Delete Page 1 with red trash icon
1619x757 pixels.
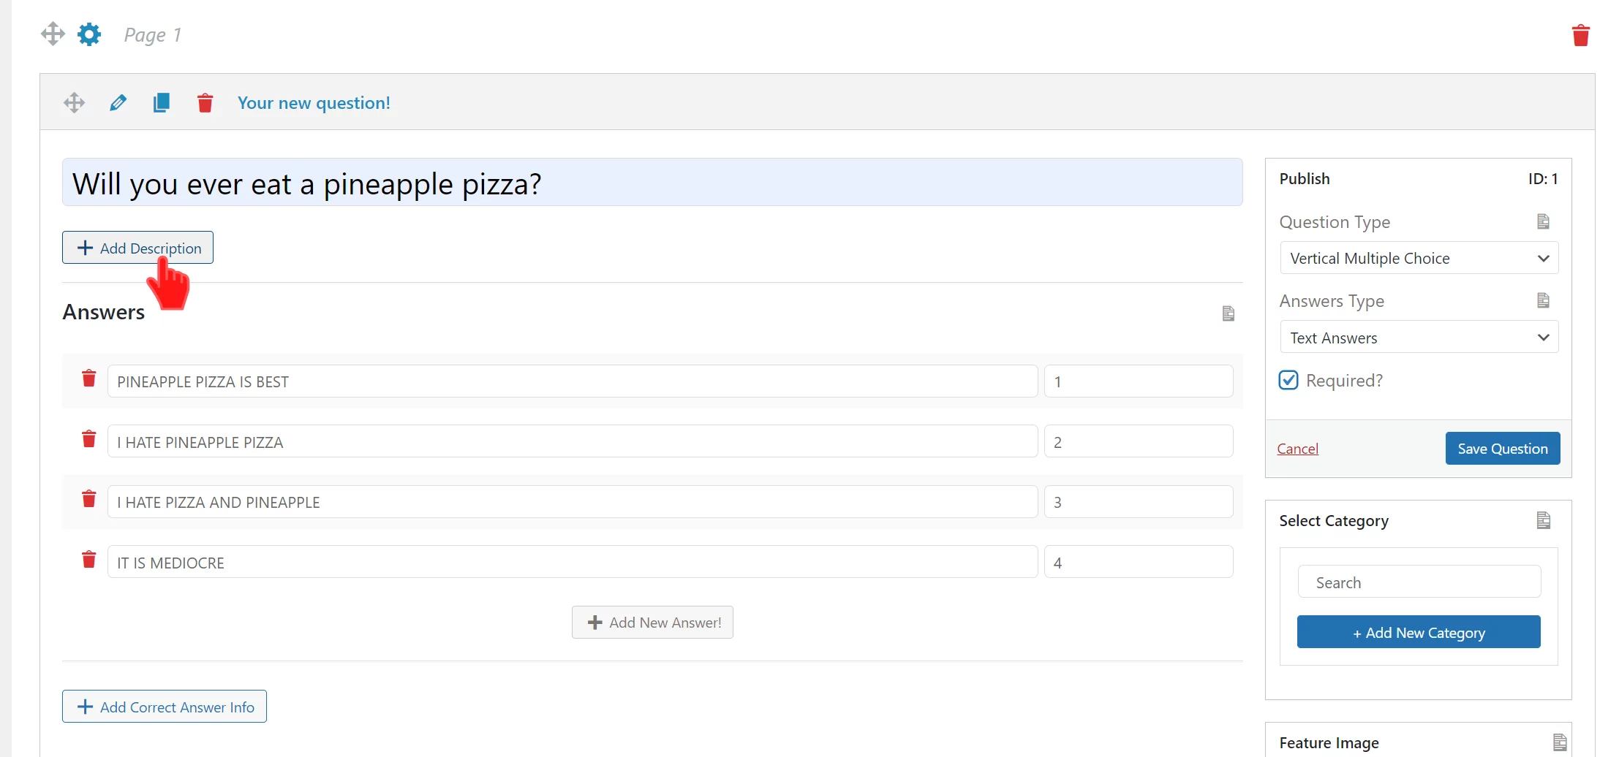click(x=1580, y=35)
